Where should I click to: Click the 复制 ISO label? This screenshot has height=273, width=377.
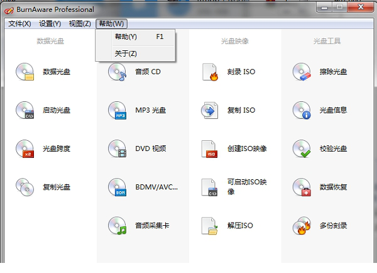click(241, 110)
